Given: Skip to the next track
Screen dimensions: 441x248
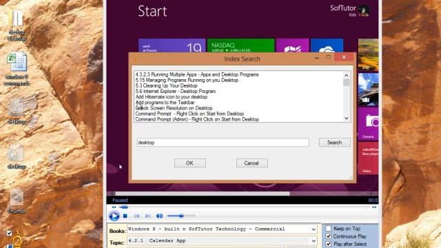Looking at the screenshot, I should pos(147,216).
